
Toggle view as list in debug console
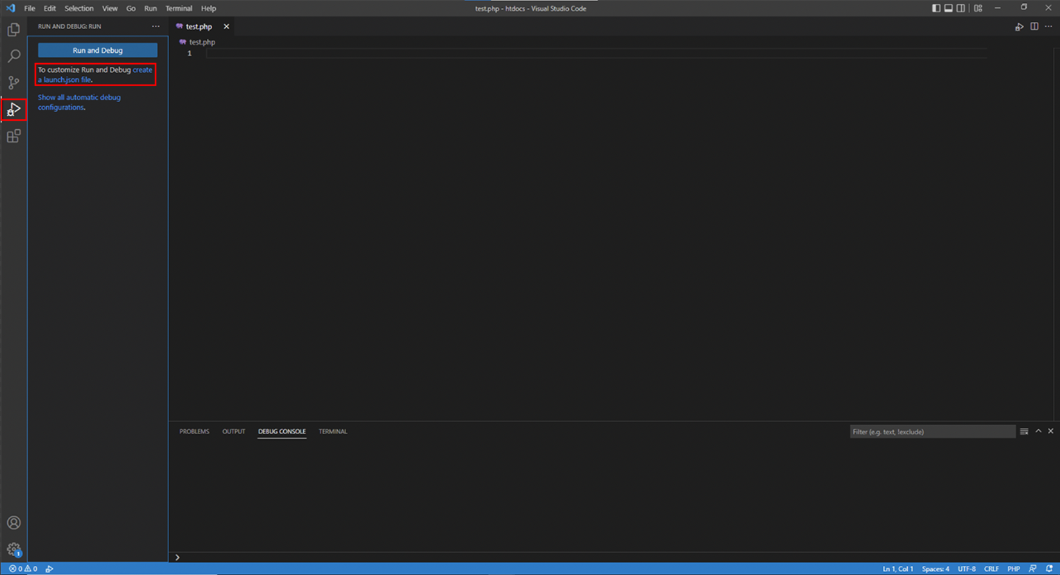(1024, 431)
